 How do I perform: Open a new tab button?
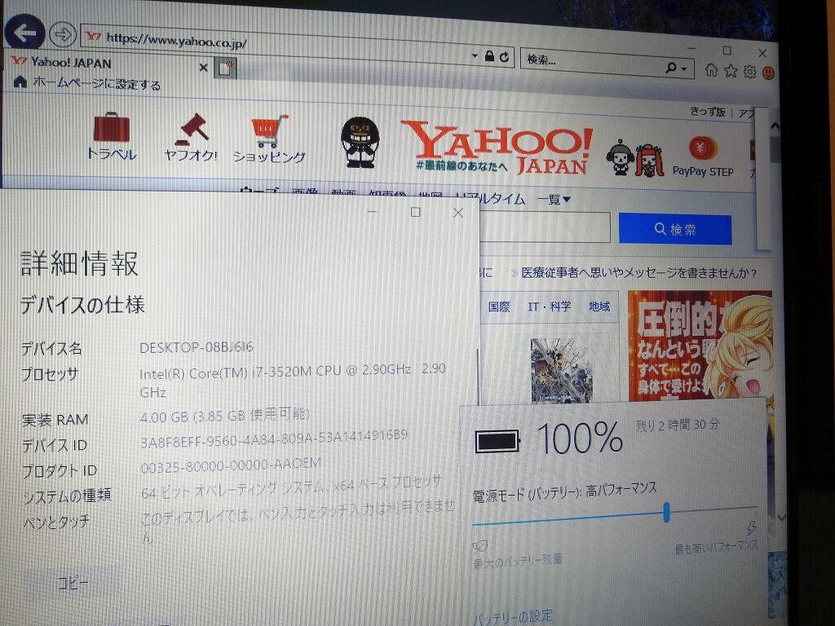pos(225,68)
